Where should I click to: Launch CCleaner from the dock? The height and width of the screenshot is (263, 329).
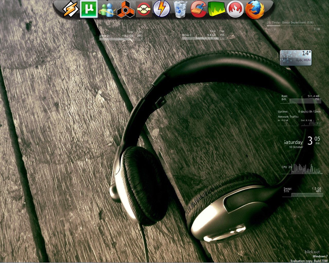click(199, 10)
